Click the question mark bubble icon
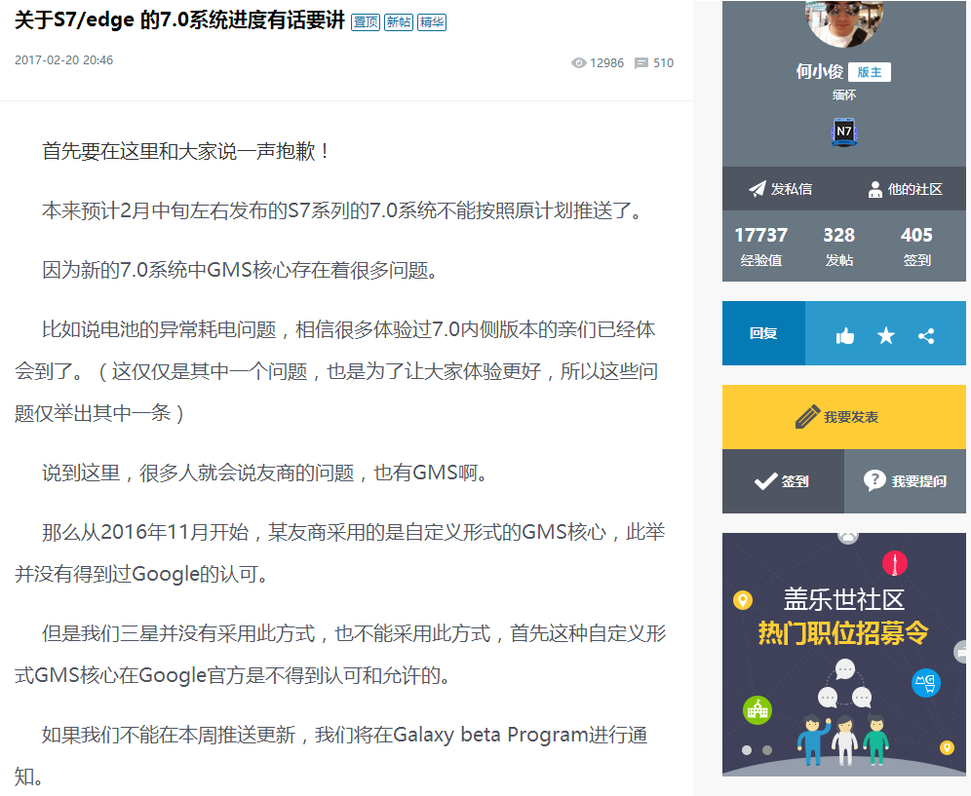Viewport: 971px width, 796px height. pyautogui.click(x=874, y=480)
